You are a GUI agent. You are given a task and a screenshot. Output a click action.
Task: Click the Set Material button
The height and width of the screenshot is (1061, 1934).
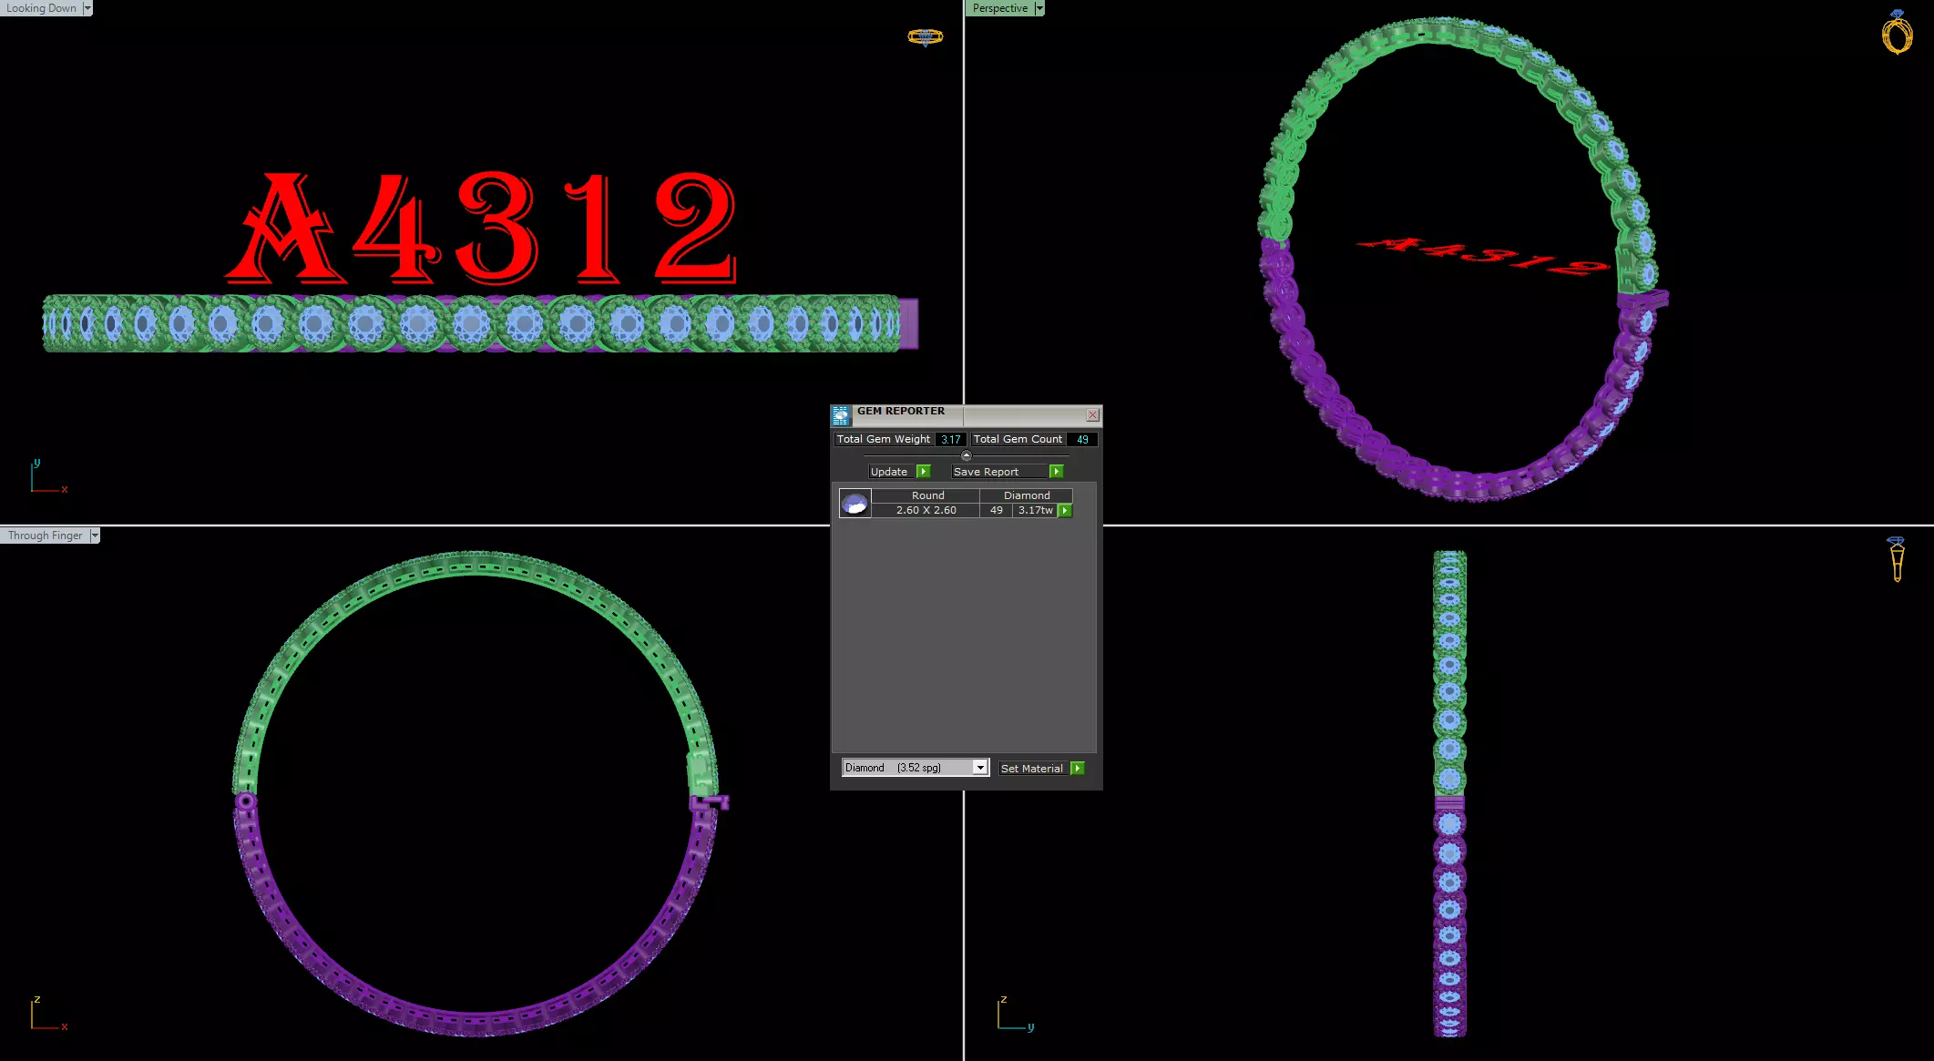tap(1032, 769)
